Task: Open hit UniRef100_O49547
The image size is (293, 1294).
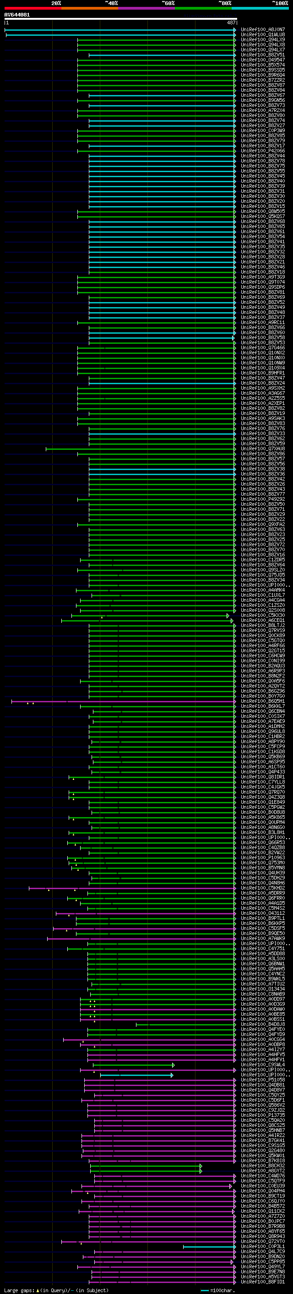Action: tap(262, 60)
